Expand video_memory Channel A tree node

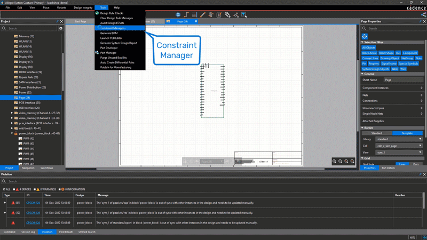[x=12, y=113]
